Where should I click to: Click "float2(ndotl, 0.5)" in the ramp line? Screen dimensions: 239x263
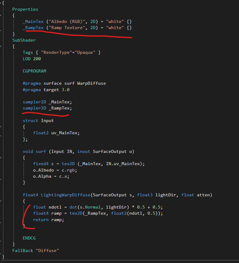pos(134,213)
